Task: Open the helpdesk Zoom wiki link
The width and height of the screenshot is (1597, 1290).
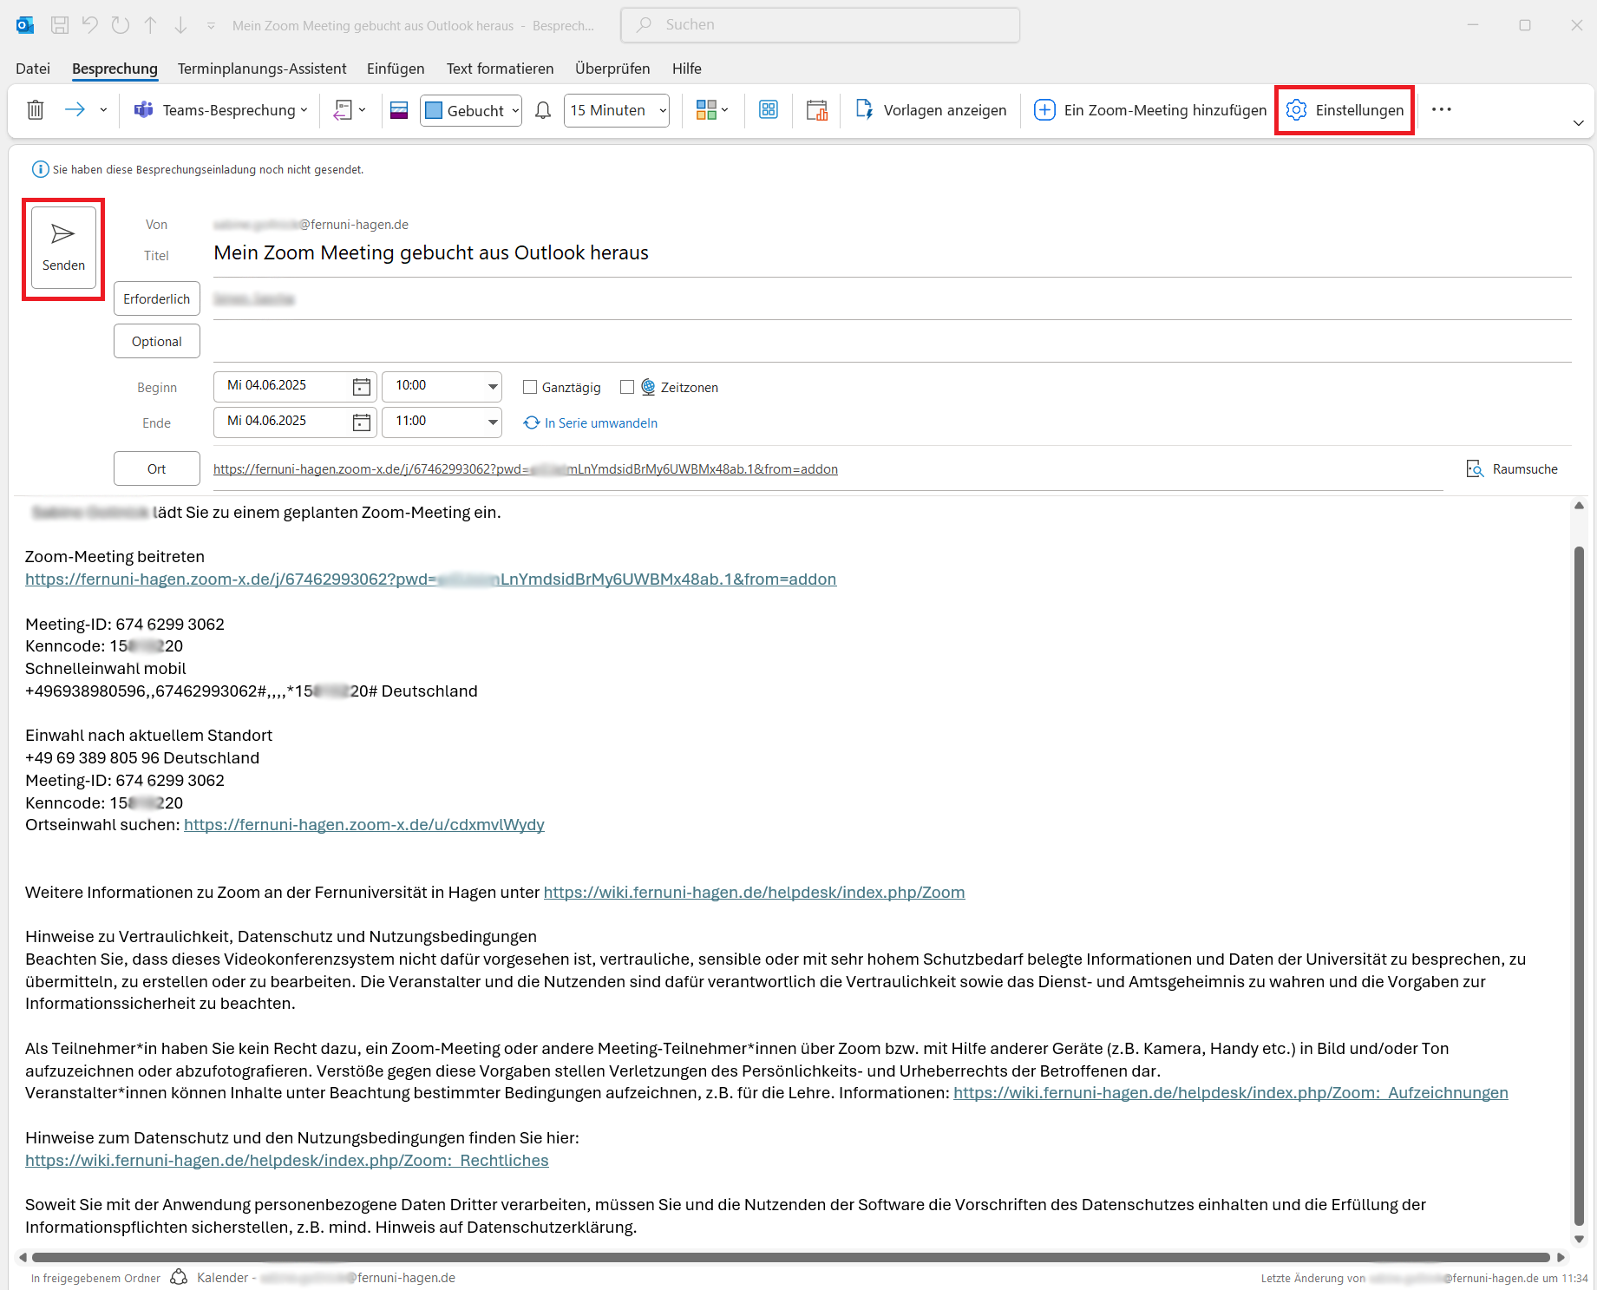Action: [754, 892]
